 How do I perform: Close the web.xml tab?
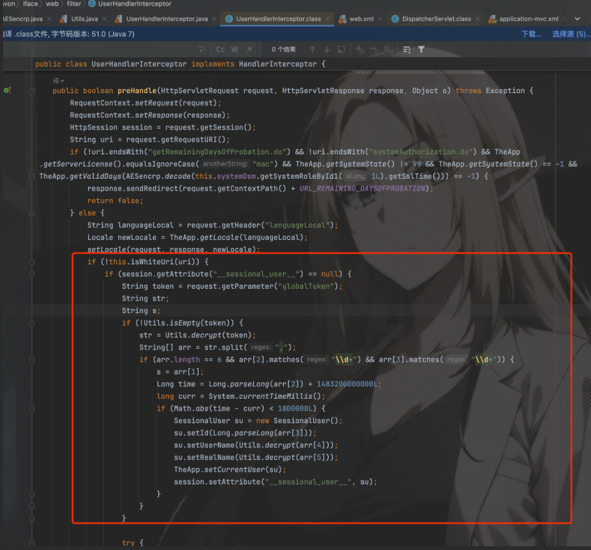click(380, 19)
